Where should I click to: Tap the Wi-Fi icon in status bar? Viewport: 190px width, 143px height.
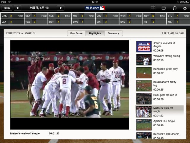(x=9, y=2)
